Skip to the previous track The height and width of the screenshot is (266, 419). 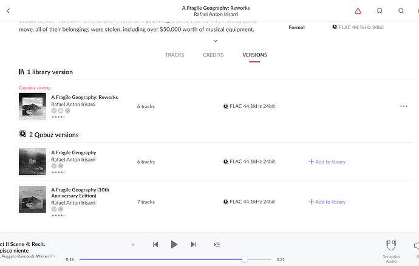tap(155, 244)
